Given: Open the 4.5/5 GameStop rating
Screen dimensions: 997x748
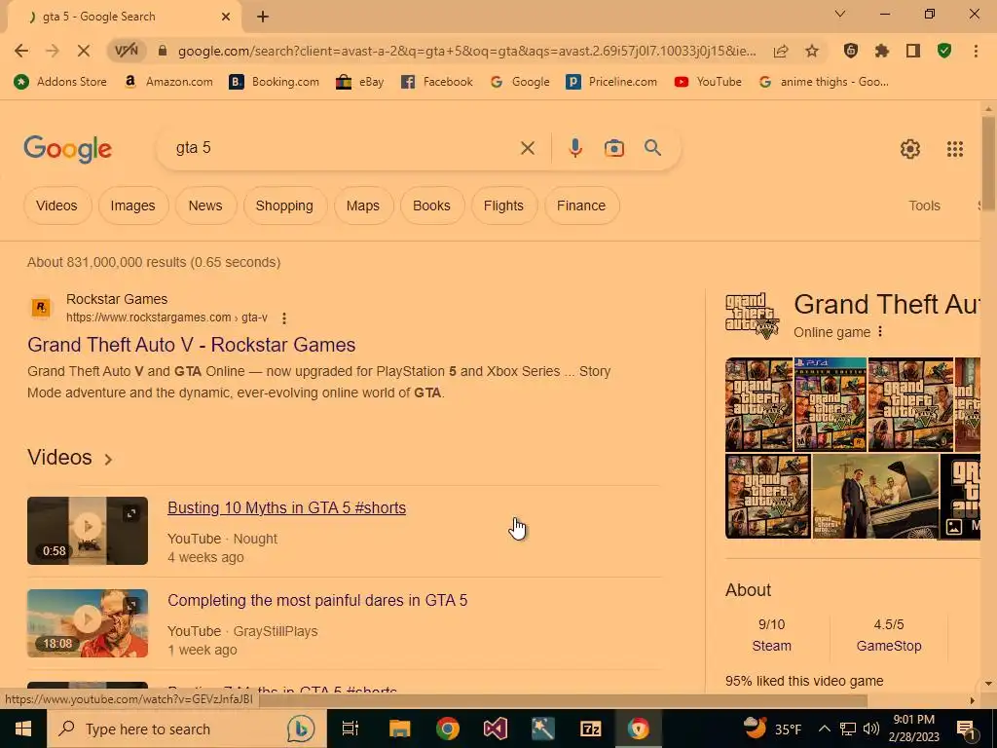Looking at the screenshot, I should point(888,635).
